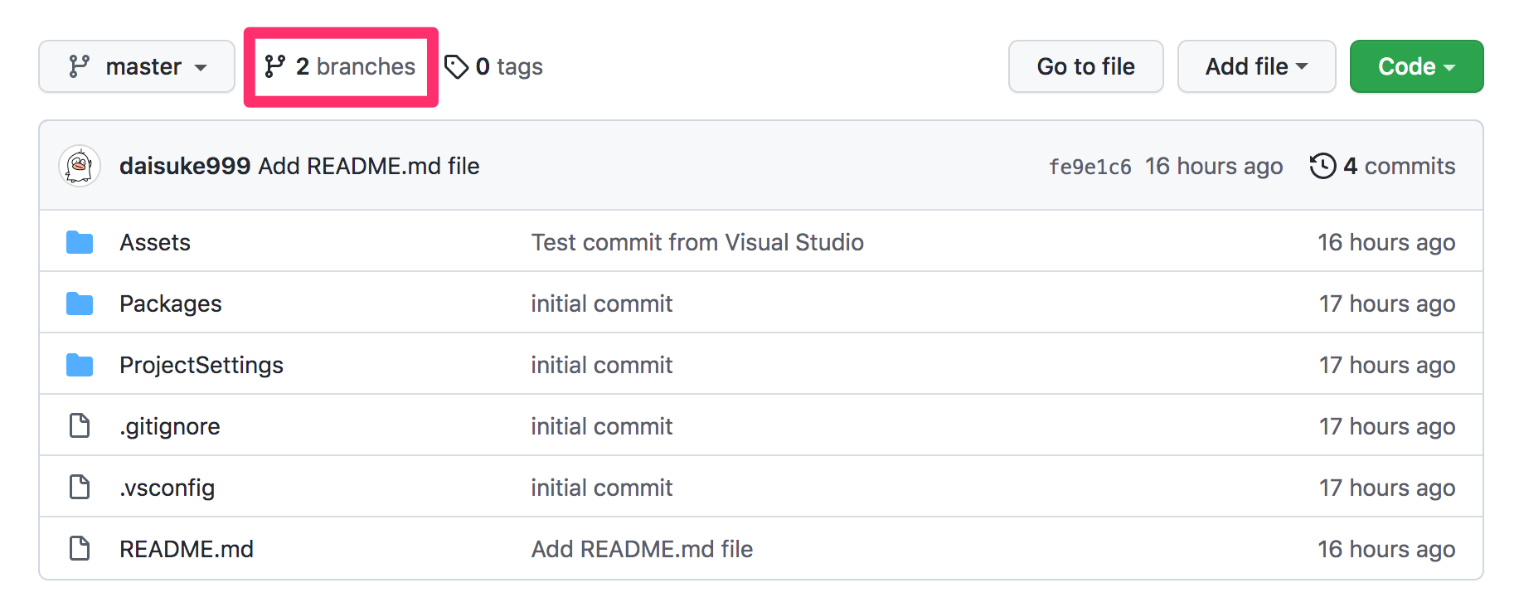Click the Assets folder icon
The width and height of the screenshot is (1519, 607).
coord(80,242)
